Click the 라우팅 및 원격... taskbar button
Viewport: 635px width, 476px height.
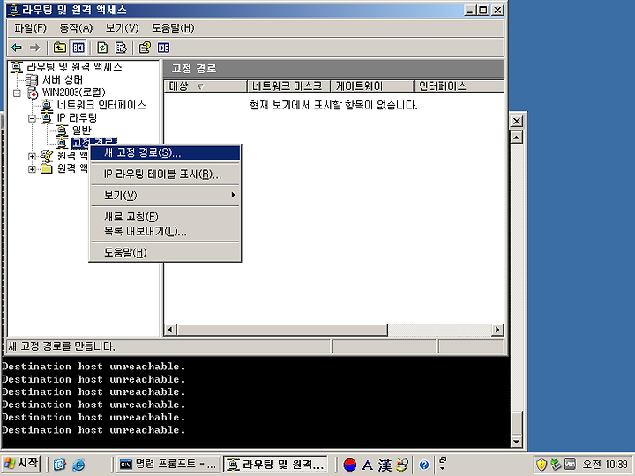pos(276,465)
